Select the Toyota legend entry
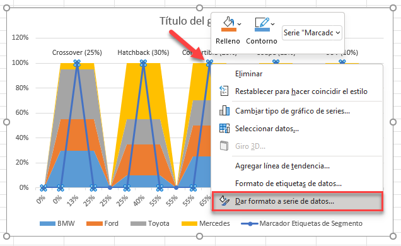The image size is (401, 246). point(149,223)
